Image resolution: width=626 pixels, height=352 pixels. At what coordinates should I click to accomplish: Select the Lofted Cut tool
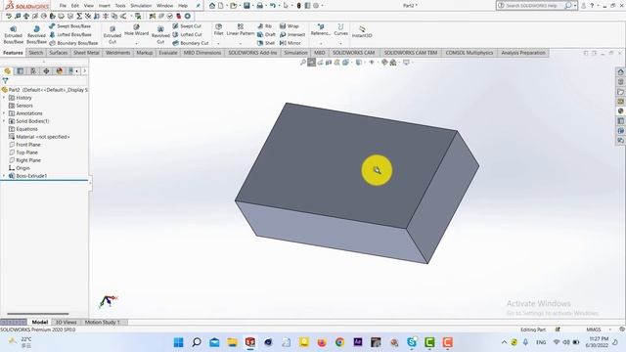187,35
